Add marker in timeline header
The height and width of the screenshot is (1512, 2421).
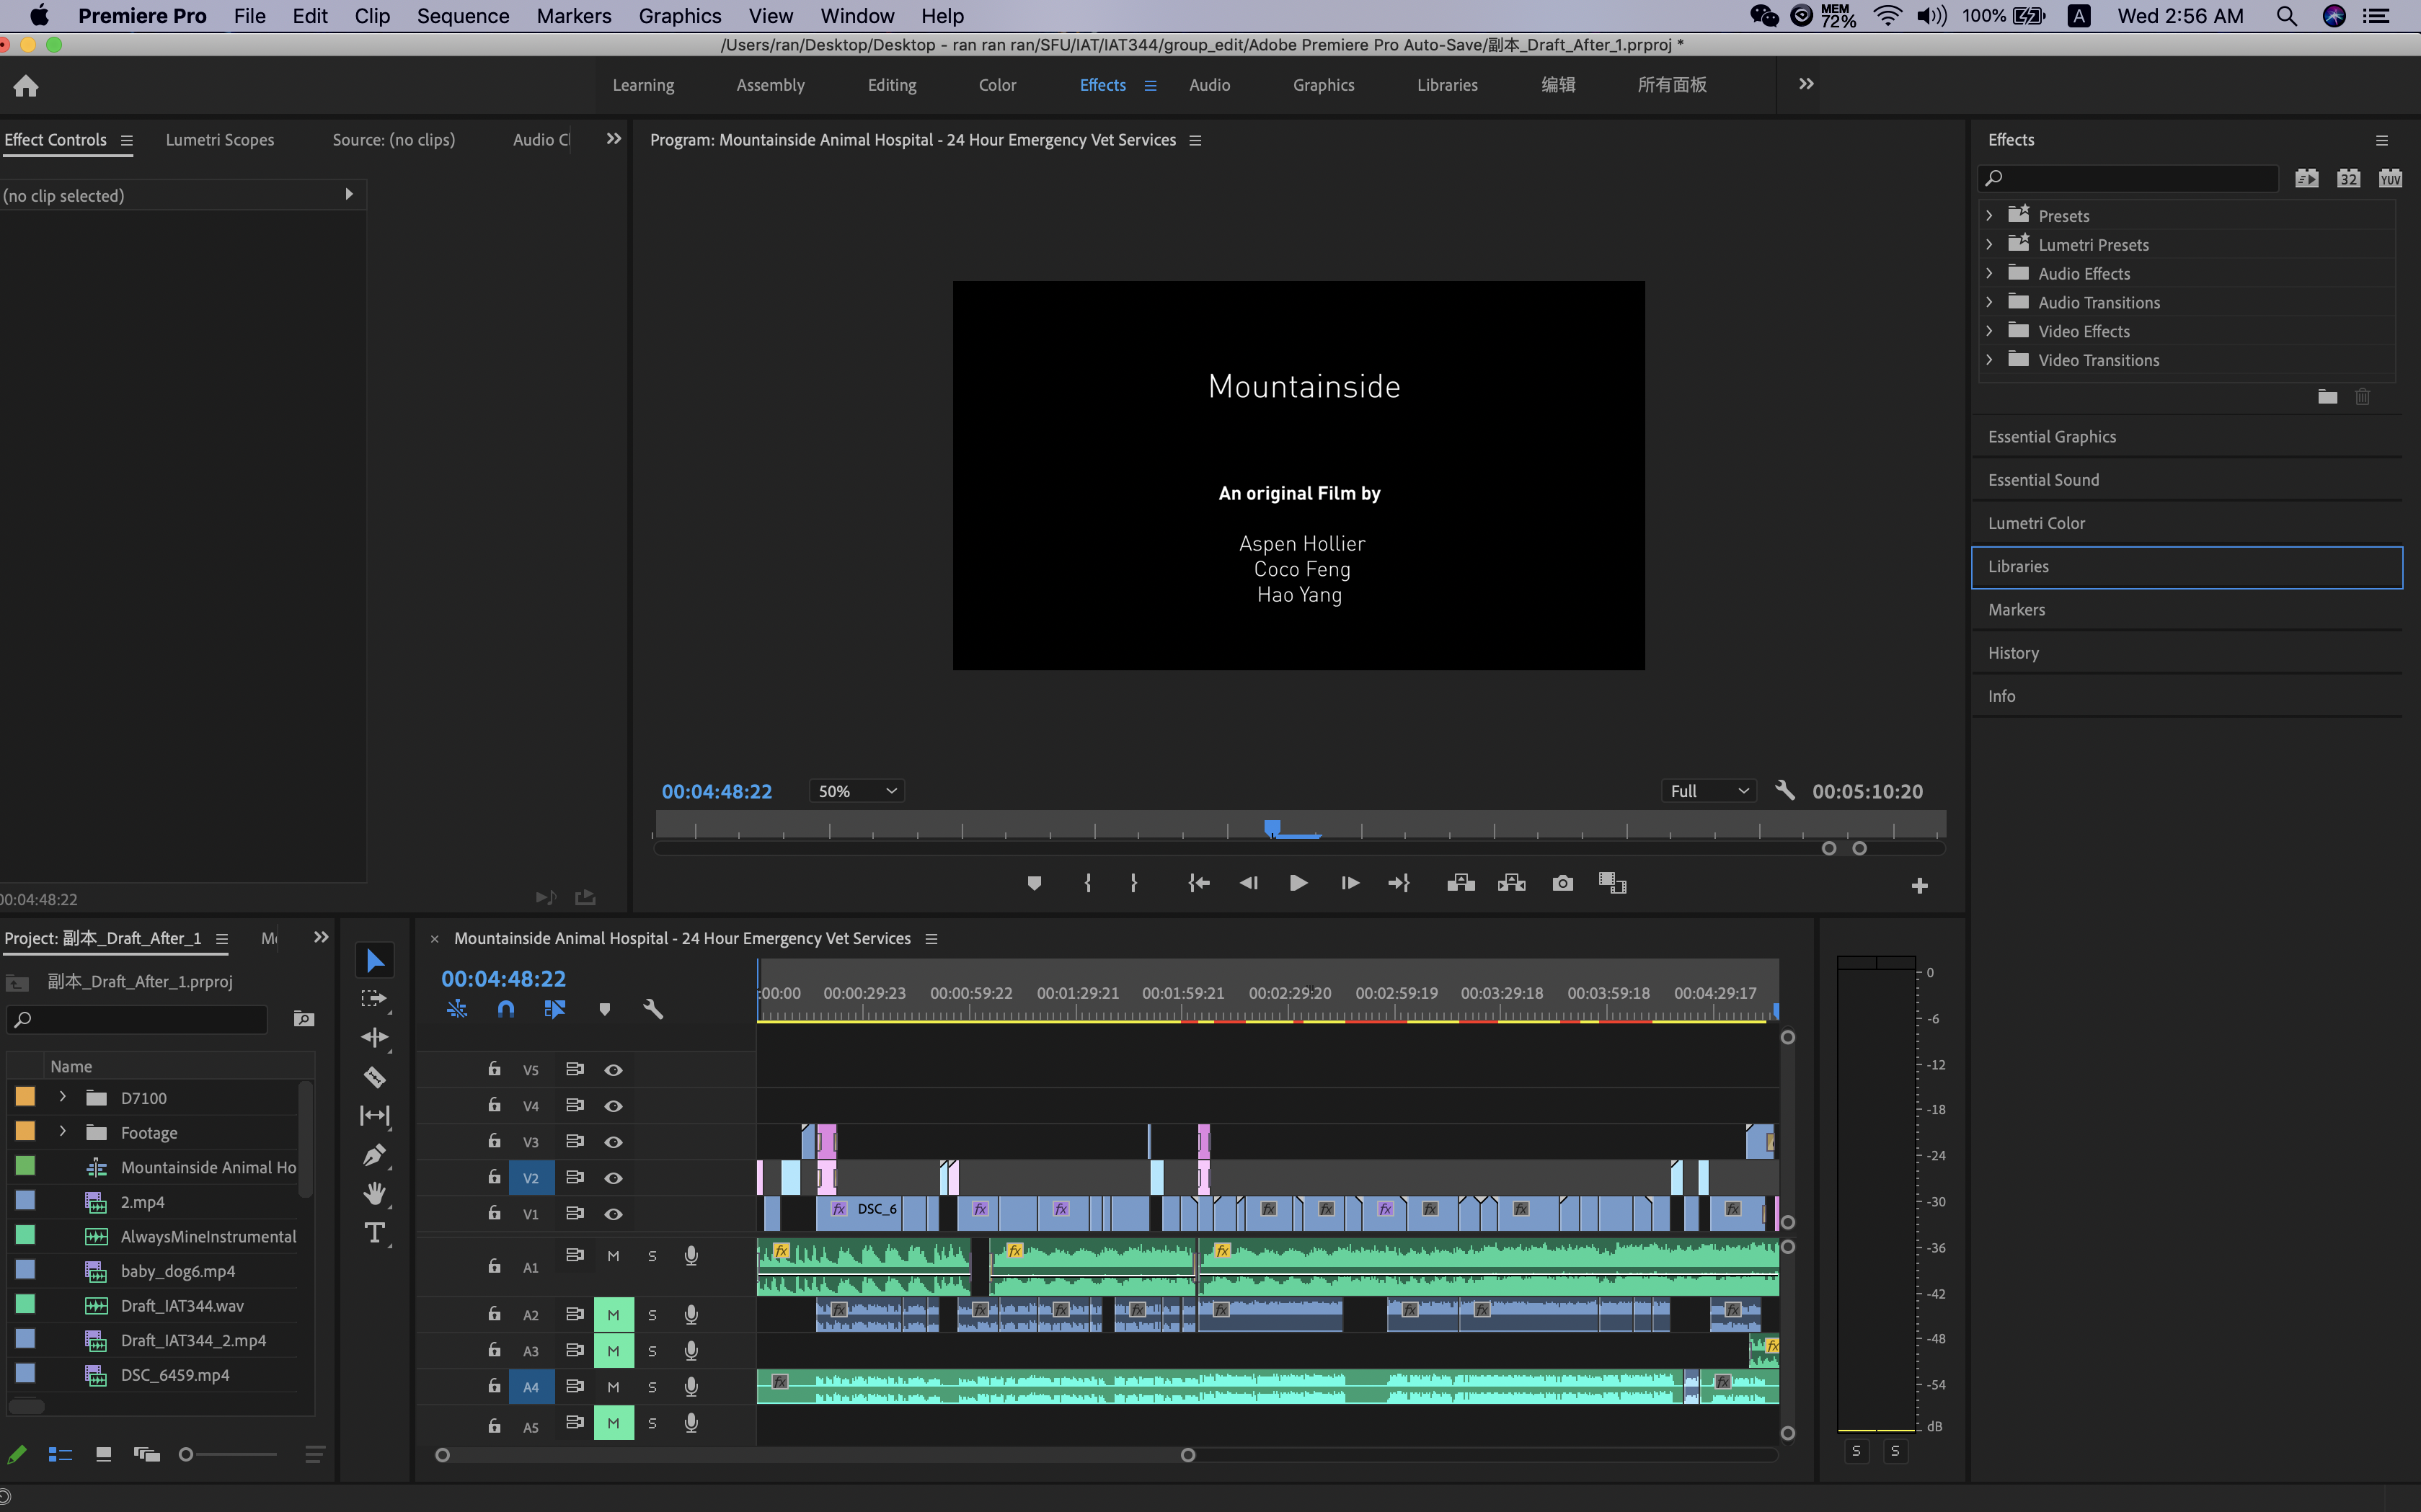tap(604, 1010)
